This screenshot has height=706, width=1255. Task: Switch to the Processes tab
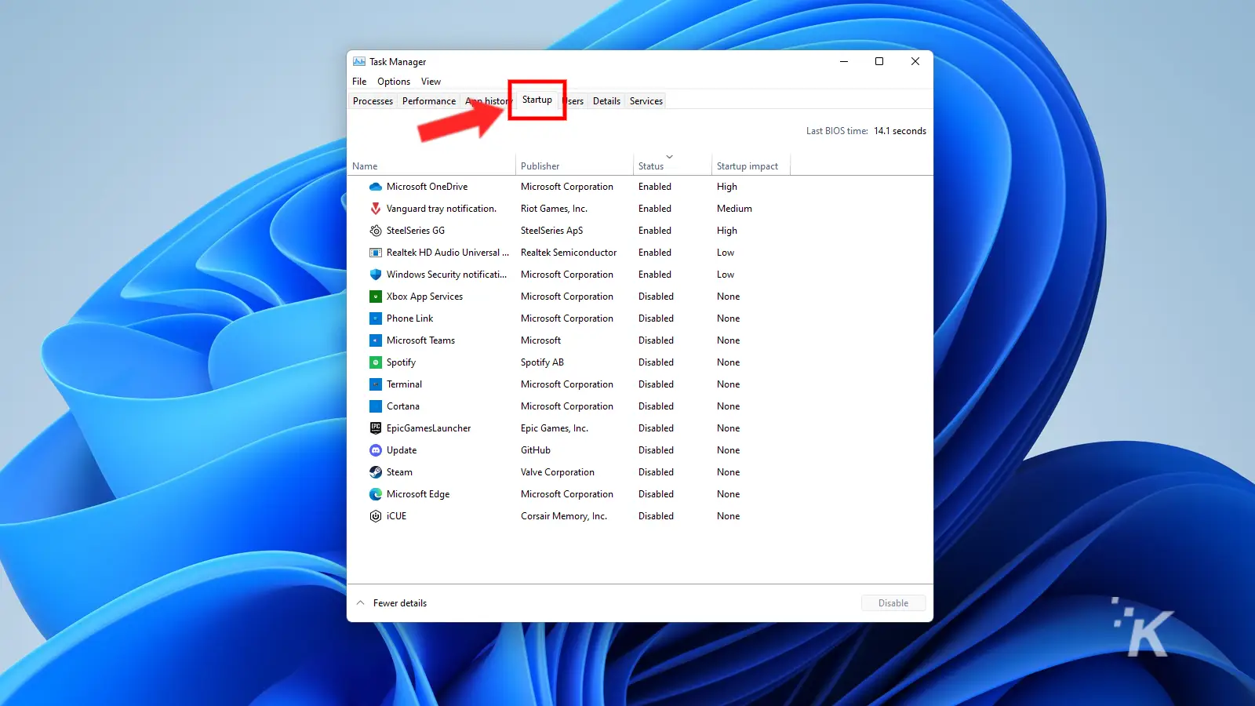coord(373,101)
